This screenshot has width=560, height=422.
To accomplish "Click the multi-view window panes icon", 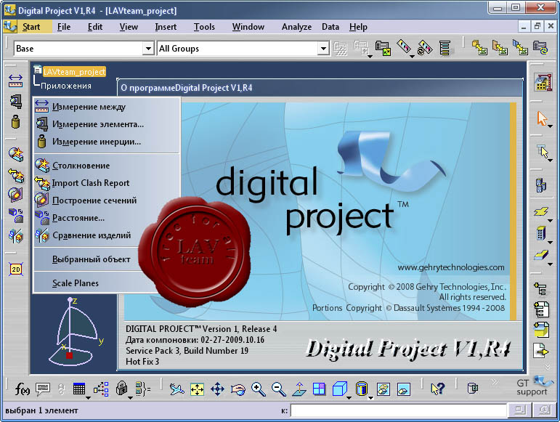I will 319,389.
